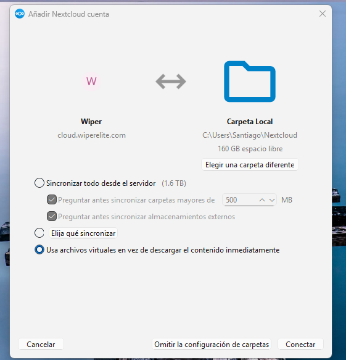This screenshot has width=346, height=360.
Task: Click the Wiper account avatar icon
Action: (x=91, y=82)
